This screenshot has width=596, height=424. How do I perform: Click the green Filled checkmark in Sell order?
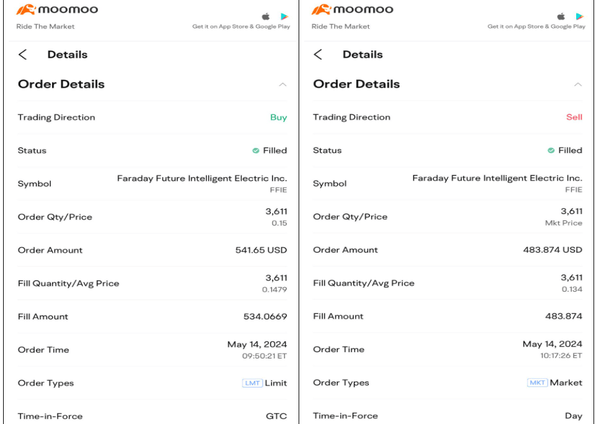point(551,150)
